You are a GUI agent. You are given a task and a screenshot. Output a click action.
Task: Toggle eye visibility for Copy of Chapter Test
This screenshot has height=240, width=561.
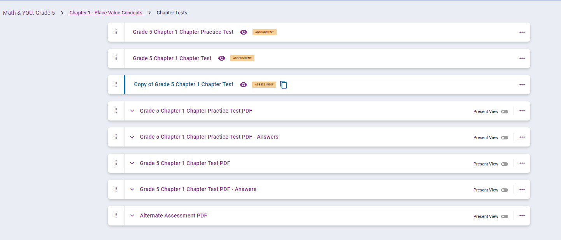click(244, 85)
